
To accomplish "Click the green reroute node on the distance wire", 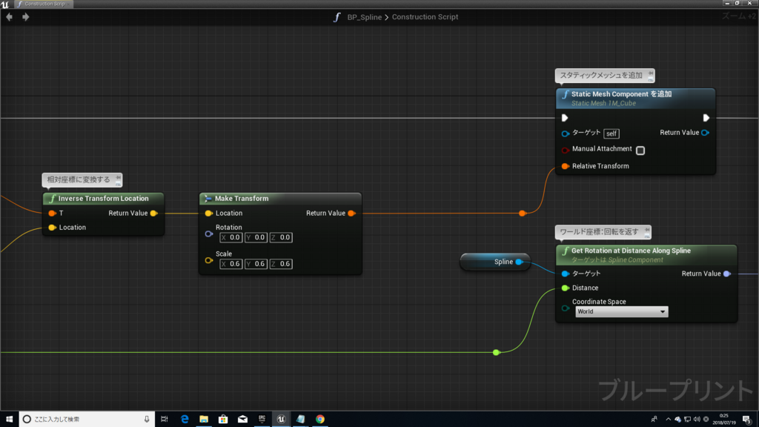I will point(496,352).
